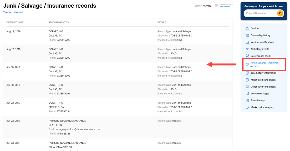Click the crashed car icon beside Vehicle damages

[x=247, y=94]
